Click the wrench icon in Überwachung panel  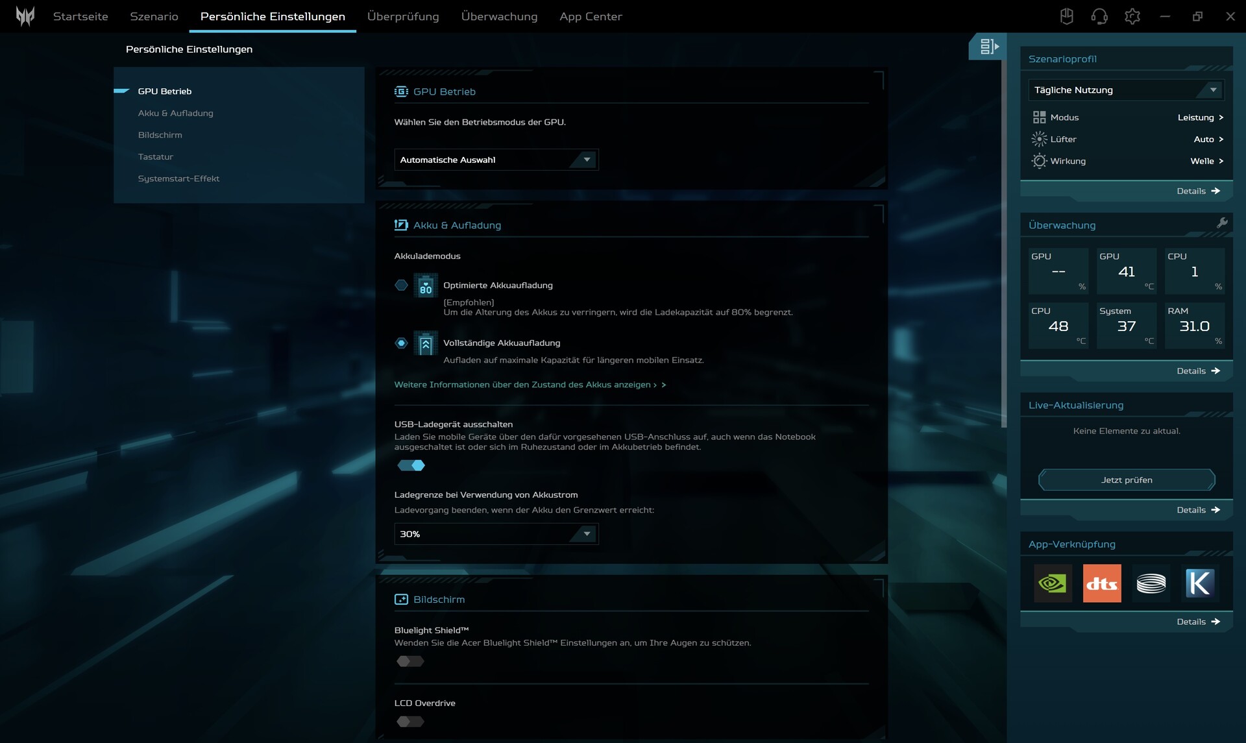[1222, 223]
